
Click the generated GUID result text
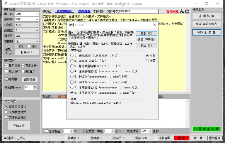tap(96, 103)
